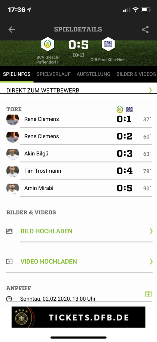157x342 pixels.
Task: Add kickoff to calendar via green icon
Action: coord(148,294)
